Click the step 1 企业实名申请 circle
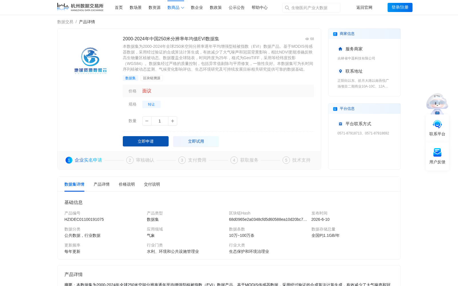This screenshot has height=286, width=458. pyautogui.click(x=69, y=160)
